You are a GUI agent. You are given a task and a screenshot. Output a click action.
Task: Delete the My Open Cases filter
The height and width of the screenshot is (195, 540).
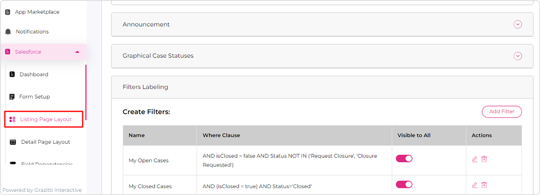[x=484, y=159]
